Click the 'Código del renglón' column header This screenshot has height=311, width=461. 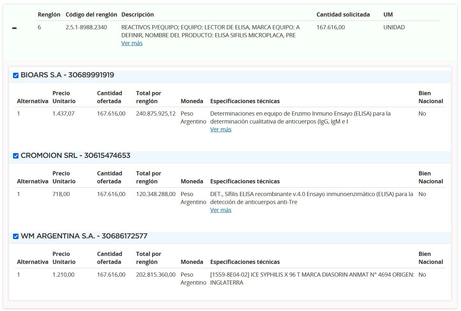pos(91,15)
